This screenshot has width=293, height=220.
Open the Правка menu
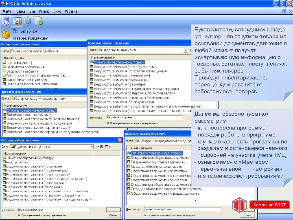(x=20, y=11)
